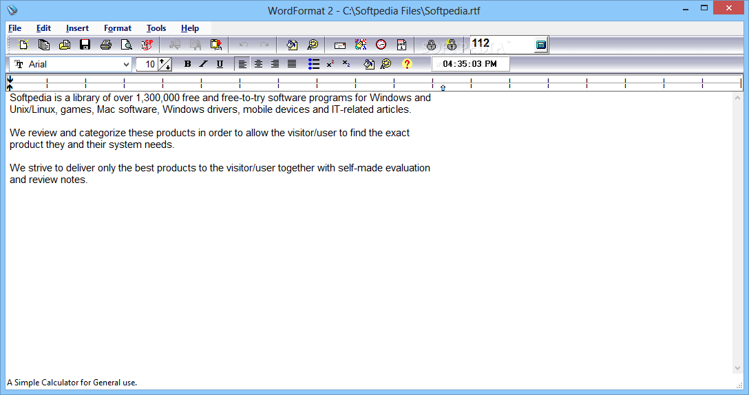Toggle Underline formatting
This screenshot has width=749, height=395.
pos(220,64)
